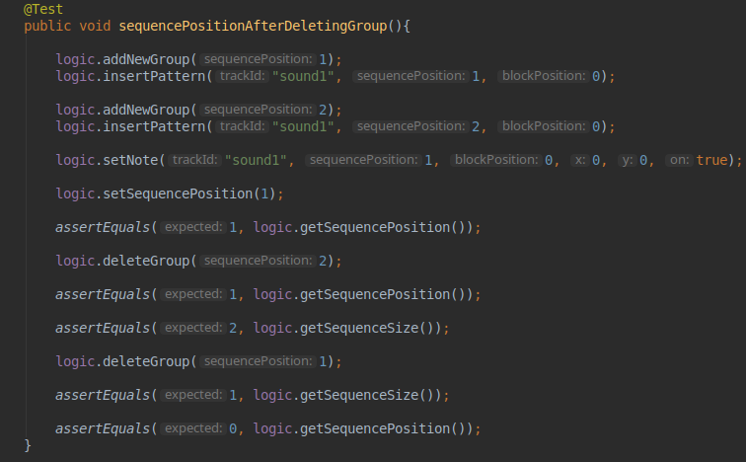Click the 'y:' parameter hint
The image size is (746, 462).
(627, 160)
